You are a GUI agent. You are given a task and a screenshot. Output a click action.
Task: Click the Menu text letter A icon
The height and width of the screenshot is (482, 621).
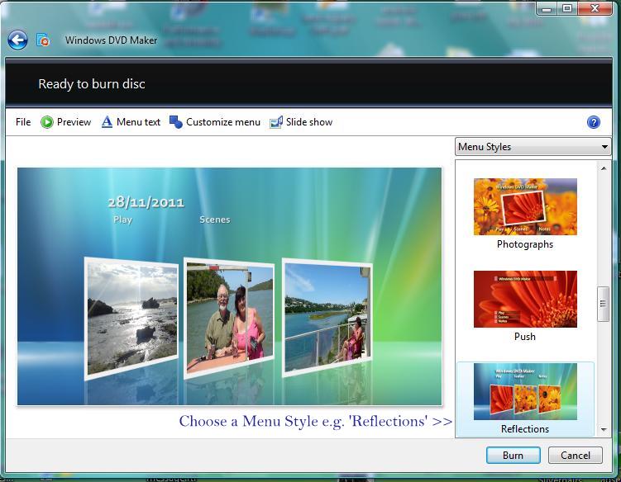tap(107, 122)
